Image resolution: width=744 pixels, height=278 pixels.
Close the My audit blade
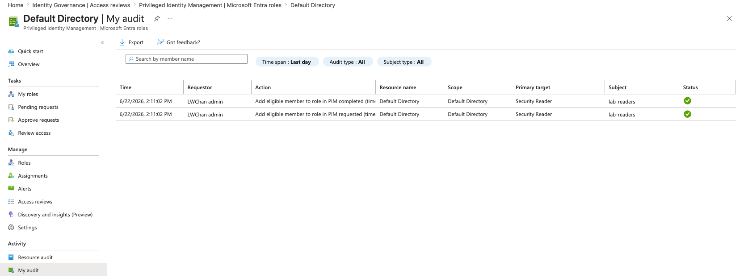[x=729, y=19]
